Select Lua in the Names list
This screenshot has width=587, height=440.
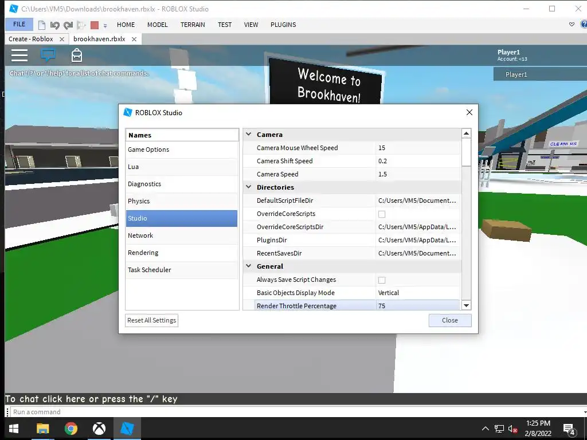click(x=182, y=167)
